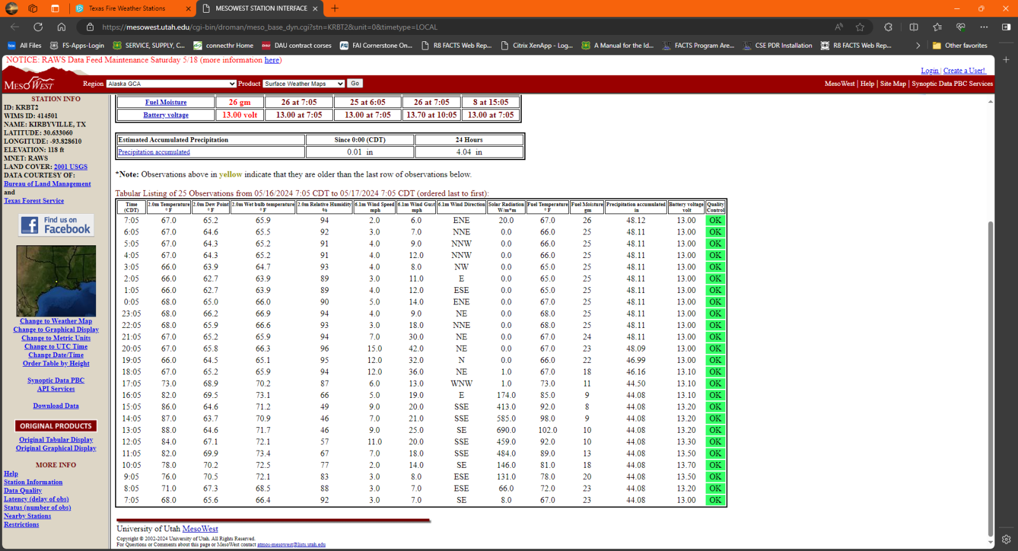
Task: Click the MesoWest logo
Action: coord(29,84)
